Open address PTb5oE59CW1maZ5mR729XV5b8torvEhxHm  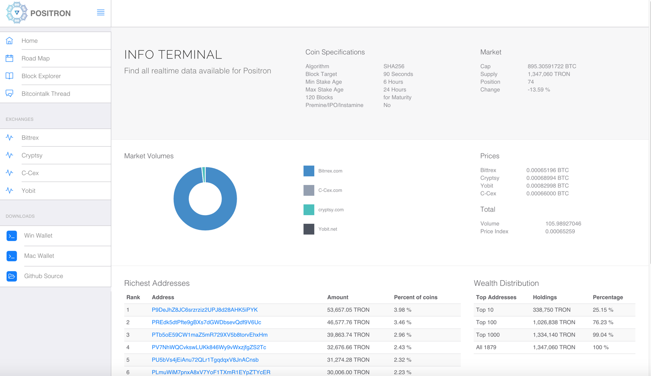(x=210, y=335)
